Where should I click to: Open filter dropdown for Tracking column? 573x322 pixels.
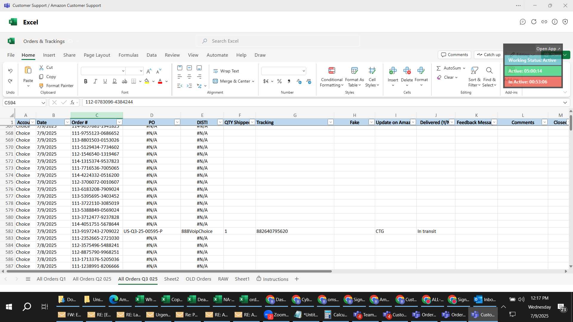click(x=330, y=122)
